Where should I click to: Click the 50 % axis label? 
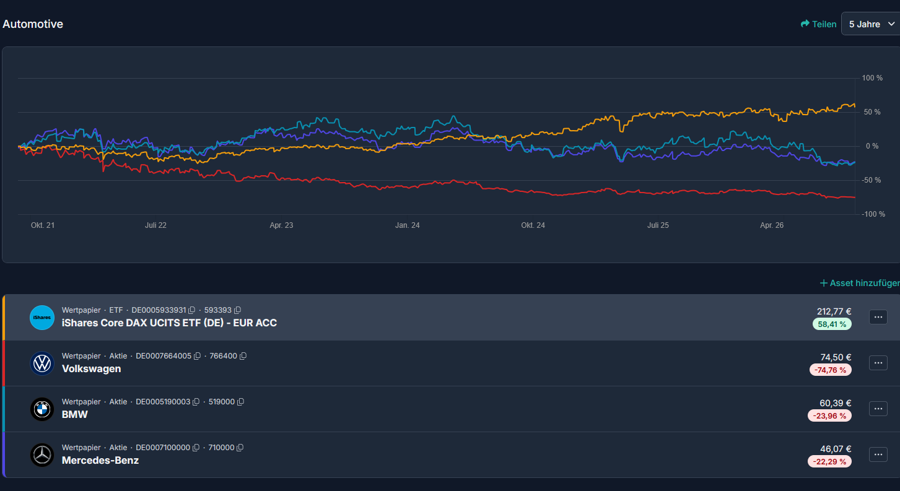[872, 112]
